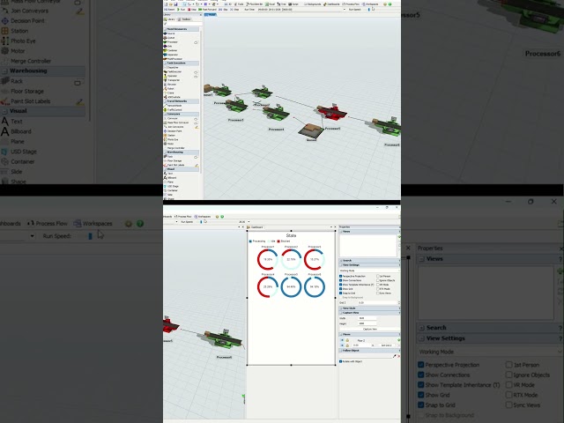
Task: Click the Width field under Capture View
Action: point(367,318)
